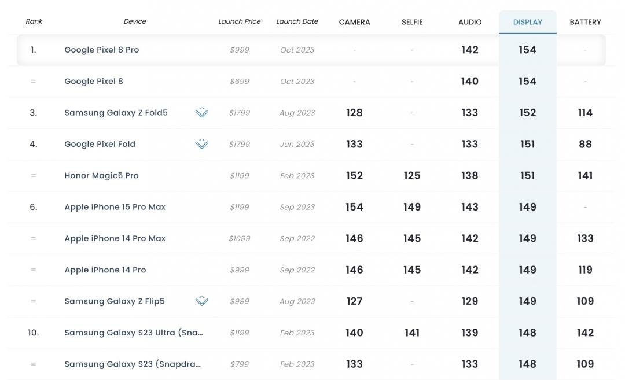Click the Rank column header
Image resolution: width=625 pixels, height=380 pixels.
tap(34, 21)
